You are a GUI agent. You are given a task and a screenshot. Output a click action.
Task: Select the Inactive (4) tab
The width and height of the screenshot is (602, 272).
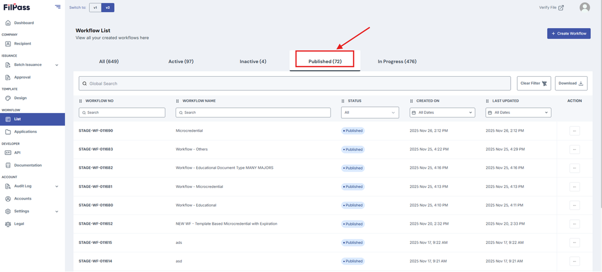click(253, 61)
